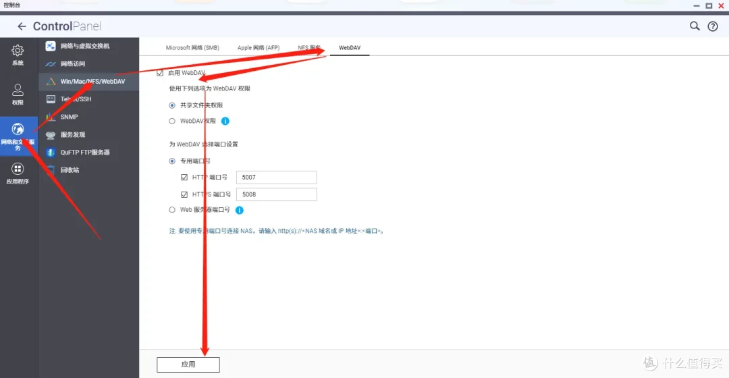The height and width of the screenshot is (378, 729).
Task: Show info for Web 服务器端口号 option
Action: [x=240, y=210]
